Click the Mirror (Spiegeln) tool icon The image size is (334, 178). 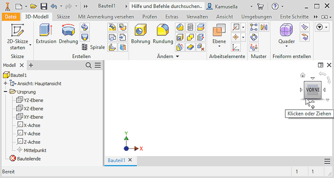(264, 27)
